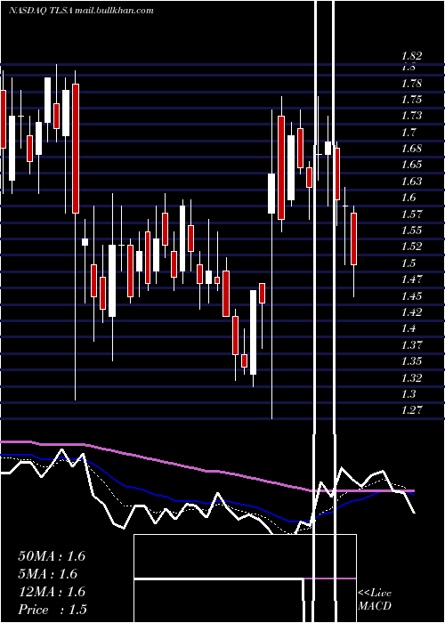445x623 pixels.
Task: Click the 1.27 price axis label
Action: click(x=411, y=410)
